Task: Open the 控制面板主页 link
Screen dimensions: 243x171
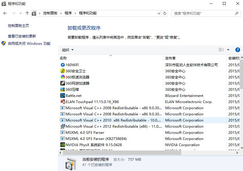Action: tap(18, 25)
